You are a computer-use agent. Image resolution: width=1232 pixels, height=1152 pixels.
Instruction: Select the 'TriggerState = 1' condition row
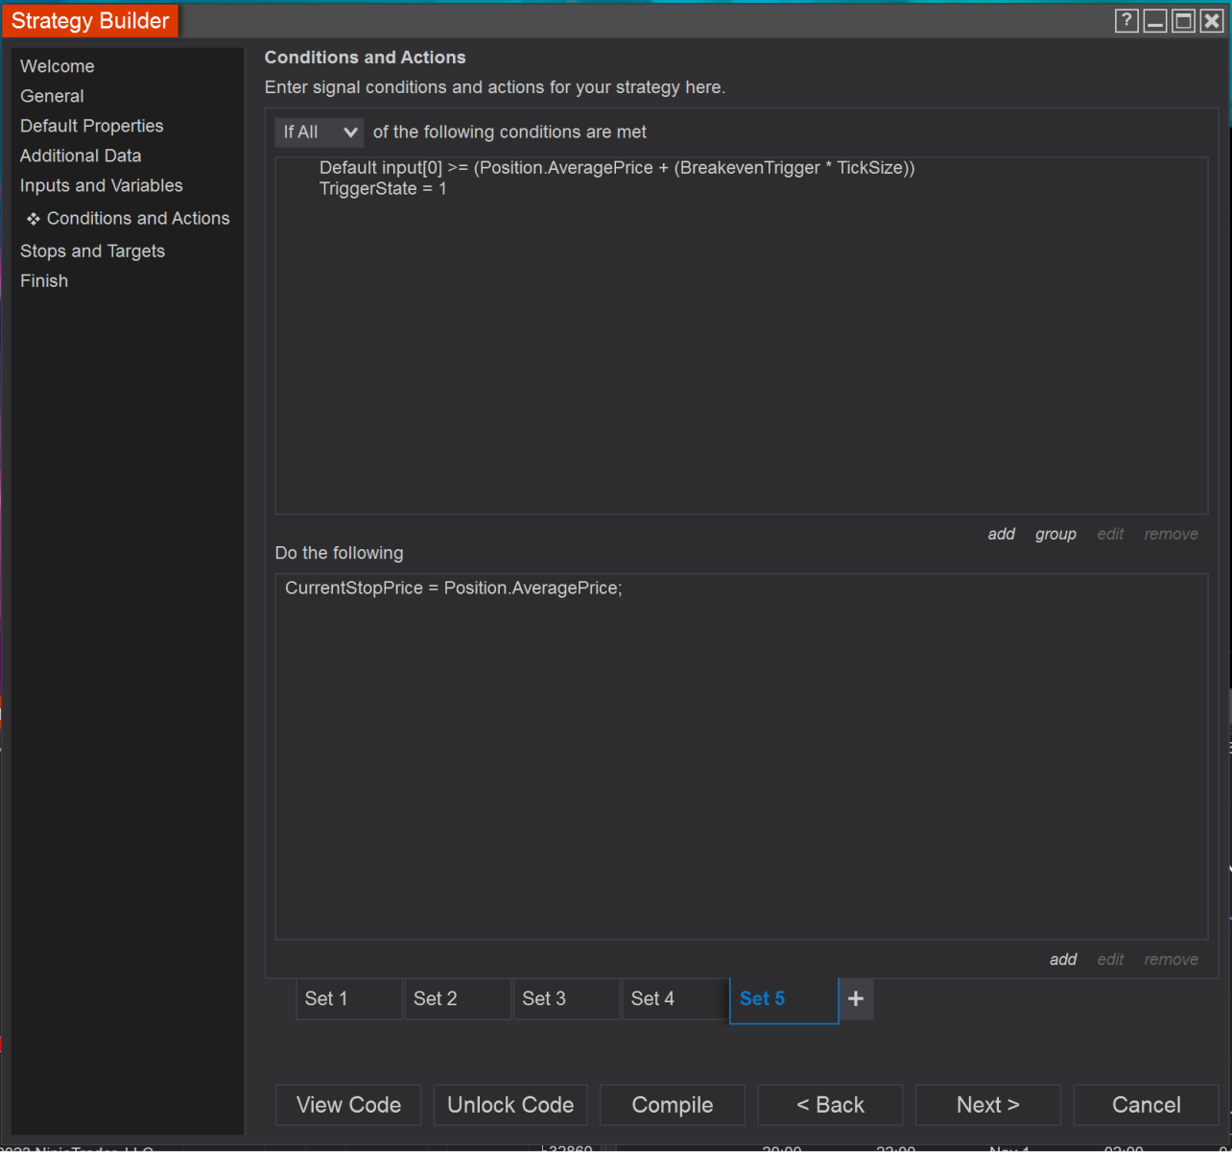coord(383,189)
